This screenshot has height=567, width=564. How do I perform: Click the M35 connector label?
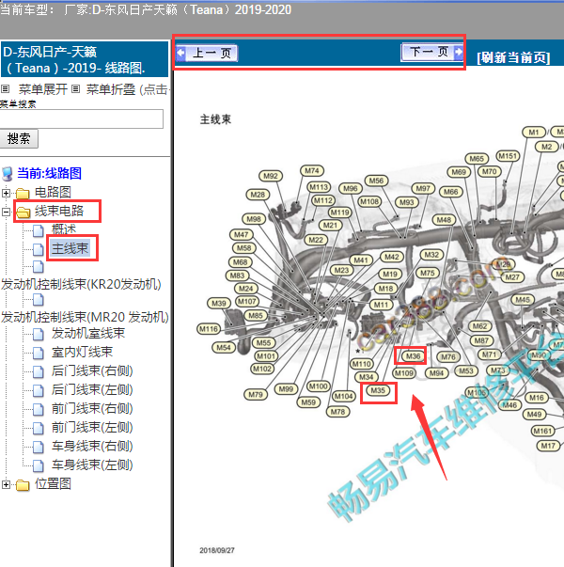378,390
